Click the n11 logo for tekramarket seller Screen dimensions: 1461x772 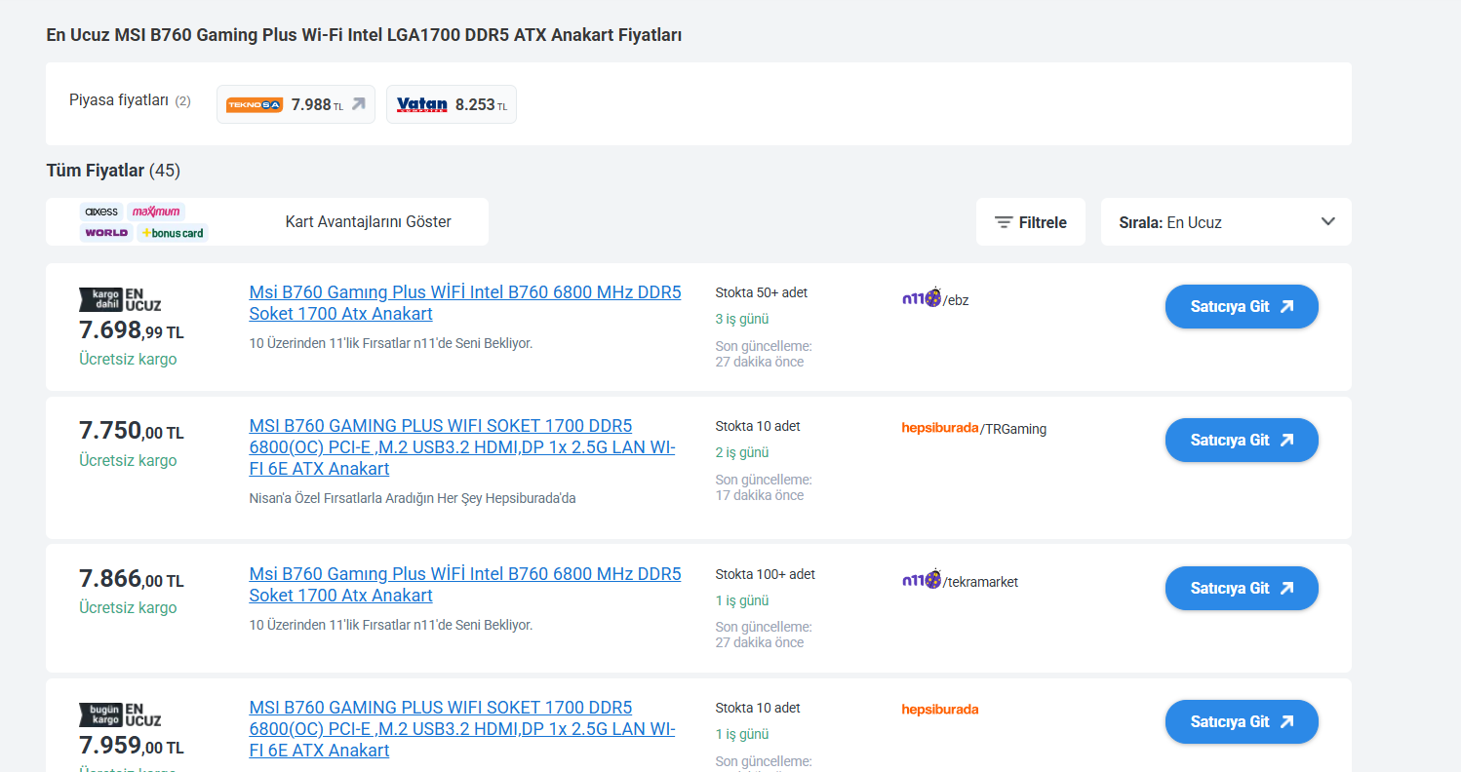[921, 580]
